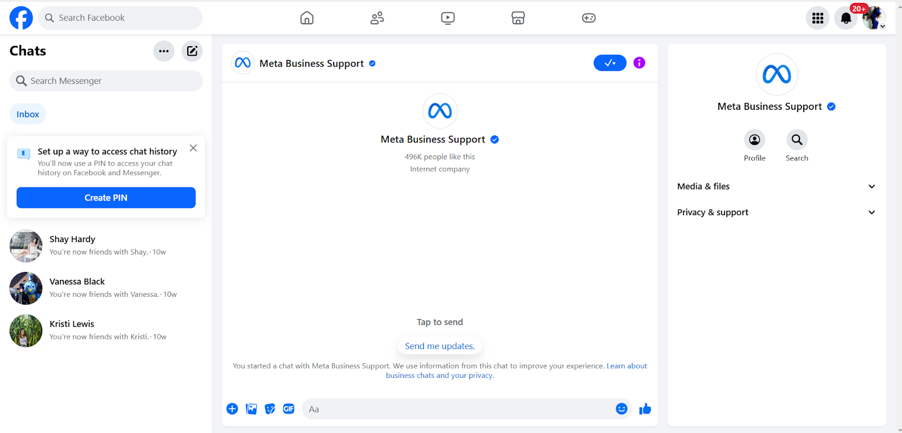Screen dimensions: 902x433
Task: Open more actions plus icon in composer
Action: coord(232,409)
